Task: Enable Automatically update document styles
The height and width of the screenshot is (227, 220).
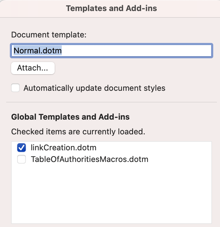Action: 16,88
